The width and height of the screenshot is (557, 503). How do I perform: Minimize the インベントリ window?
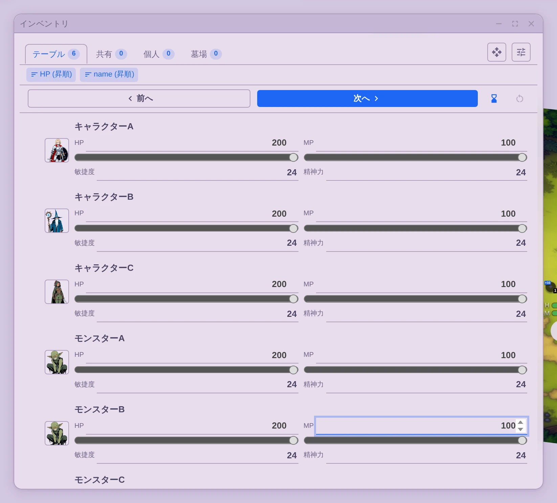[498, 24]
